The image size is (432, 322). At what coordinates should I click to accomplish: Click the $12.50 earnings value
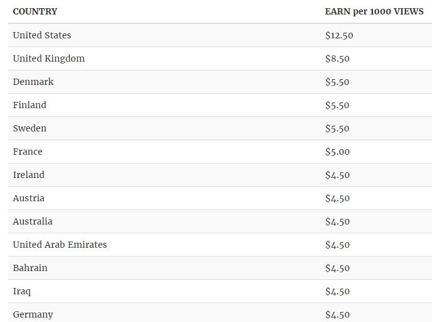[339, 35]
